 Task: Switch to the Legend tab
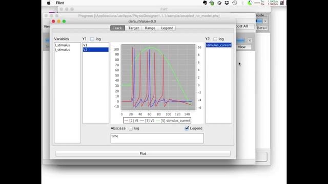point(167,28)
